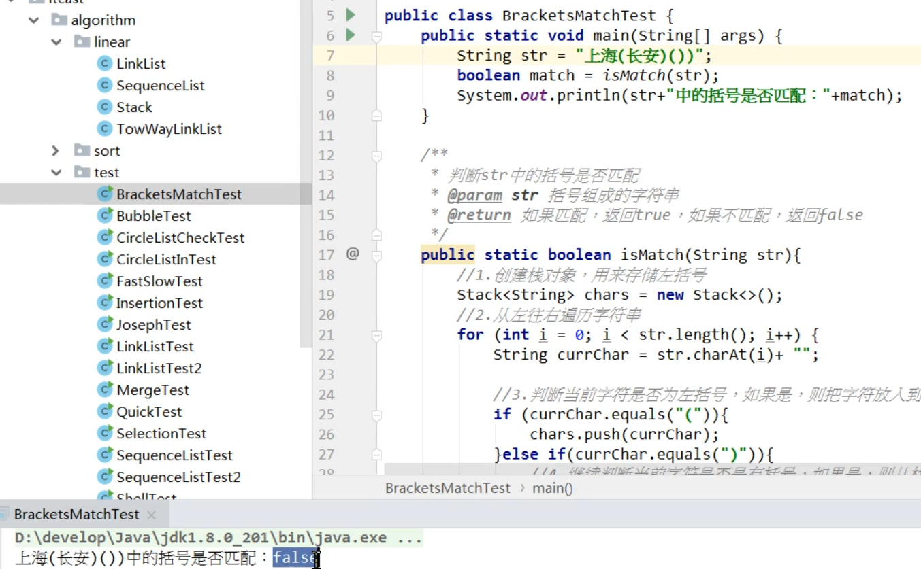This screenshot has width=921, height=569.
Task: Click the test package folder icon
Action: pos(82,172)
